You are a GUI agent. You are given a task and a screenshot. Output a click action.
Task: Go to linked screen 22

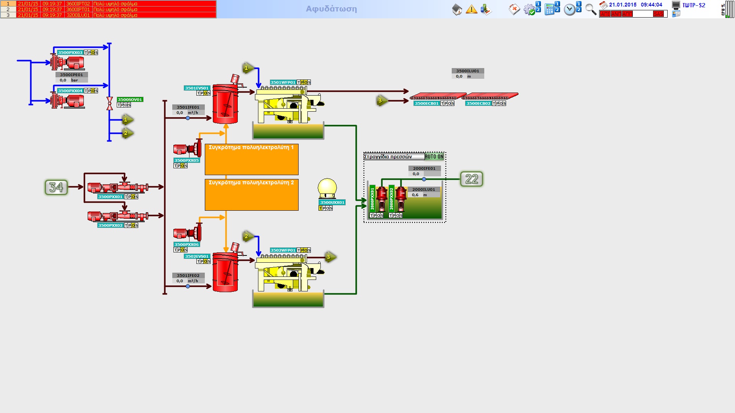coord(471,179)
